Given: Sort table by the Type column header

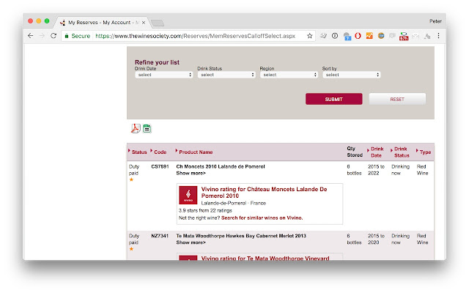Looking at the screenshot, I should tap(425, 152).
